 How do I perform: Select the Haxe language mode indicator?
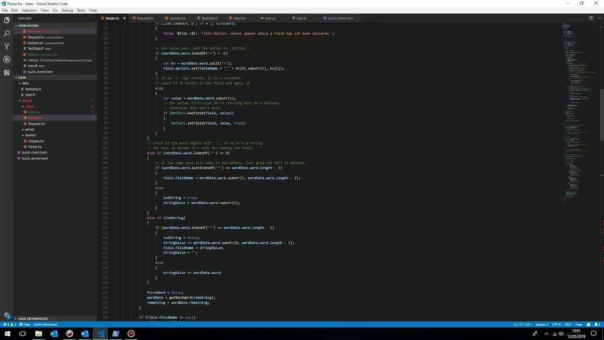(579, 324)
